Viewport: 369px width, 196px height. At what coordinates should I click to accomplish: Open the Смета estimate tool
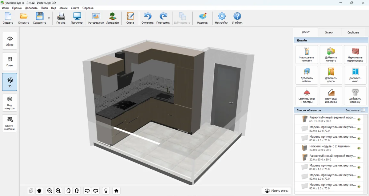[130, 18]
